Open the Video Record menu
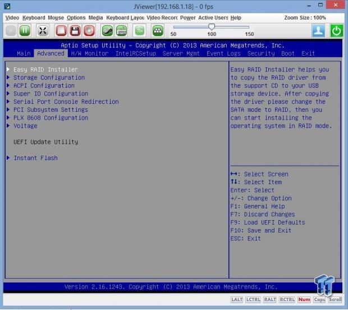 coord(162,17)
